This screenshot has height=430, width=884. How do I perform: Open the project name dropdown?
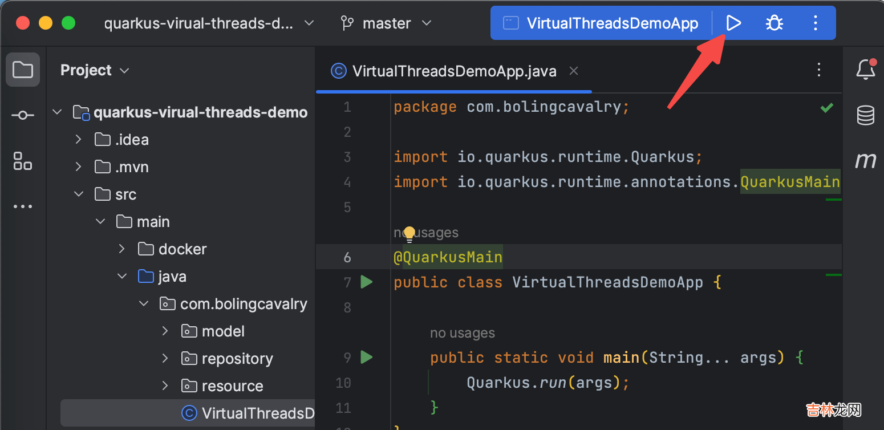click(x=209, y=23)
